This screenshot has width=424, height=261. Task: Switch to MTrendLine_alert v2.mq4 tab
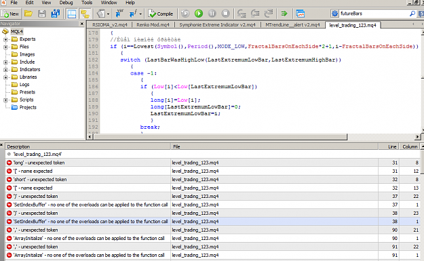[292, 25]
